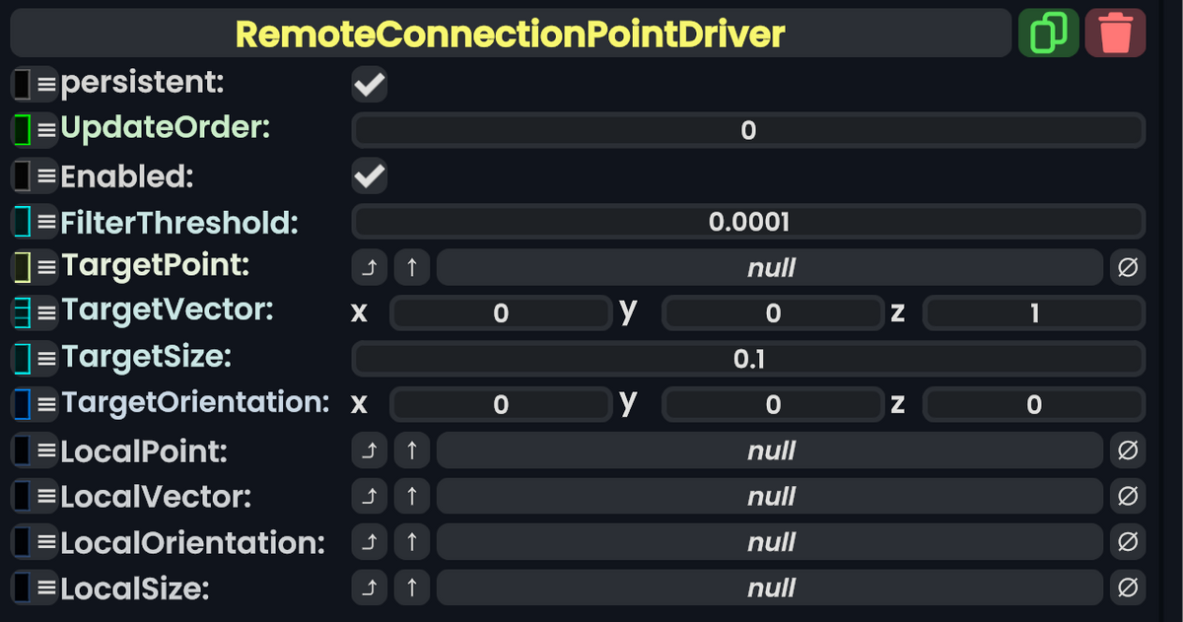1183x622 pixels.
Task: Click the RemoteConnectionPointDriver header
Action: [x=511, y=32]
